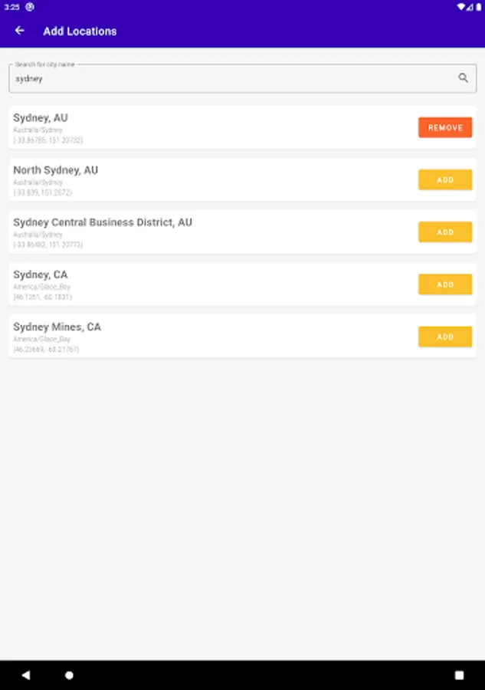
Task: Add Sydney Central Business District location
Action: [445, 232]
